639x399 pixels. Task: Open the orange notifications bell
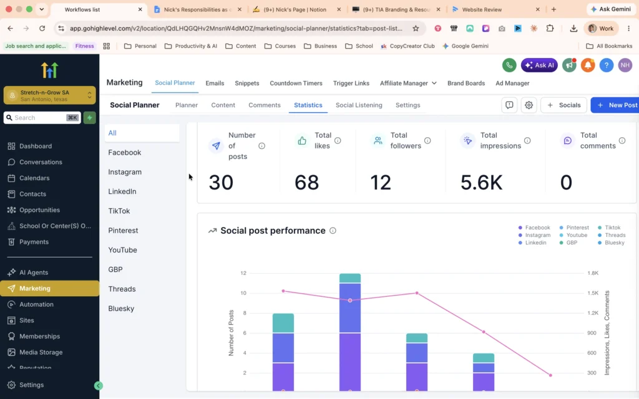tap(588, 65)
